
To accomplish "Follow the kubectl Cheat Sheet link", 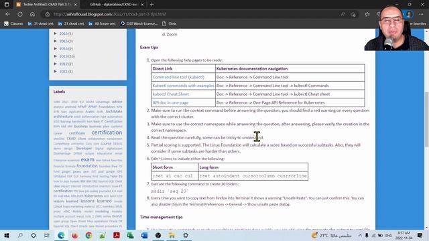I will click(x=171, y=94).
